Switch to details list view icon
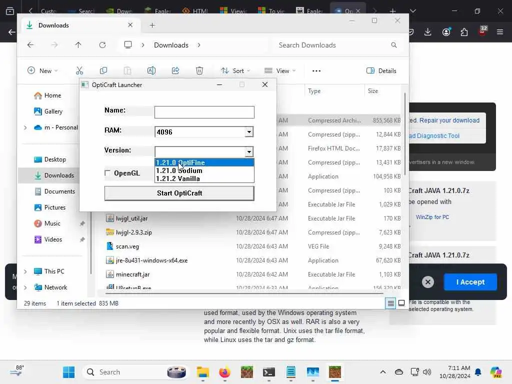The image size is (512, 384). coord(390,303)
